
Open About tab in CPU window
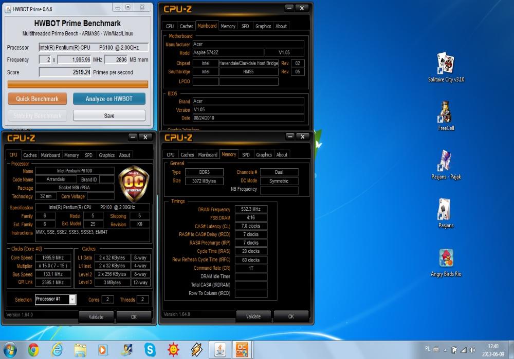coord(124,155)
